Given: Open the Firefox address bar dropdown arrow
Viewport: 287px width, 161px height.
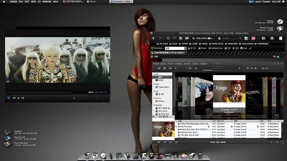Looking at the screenshot, I should pyautogui.click(x=214, y=38).
